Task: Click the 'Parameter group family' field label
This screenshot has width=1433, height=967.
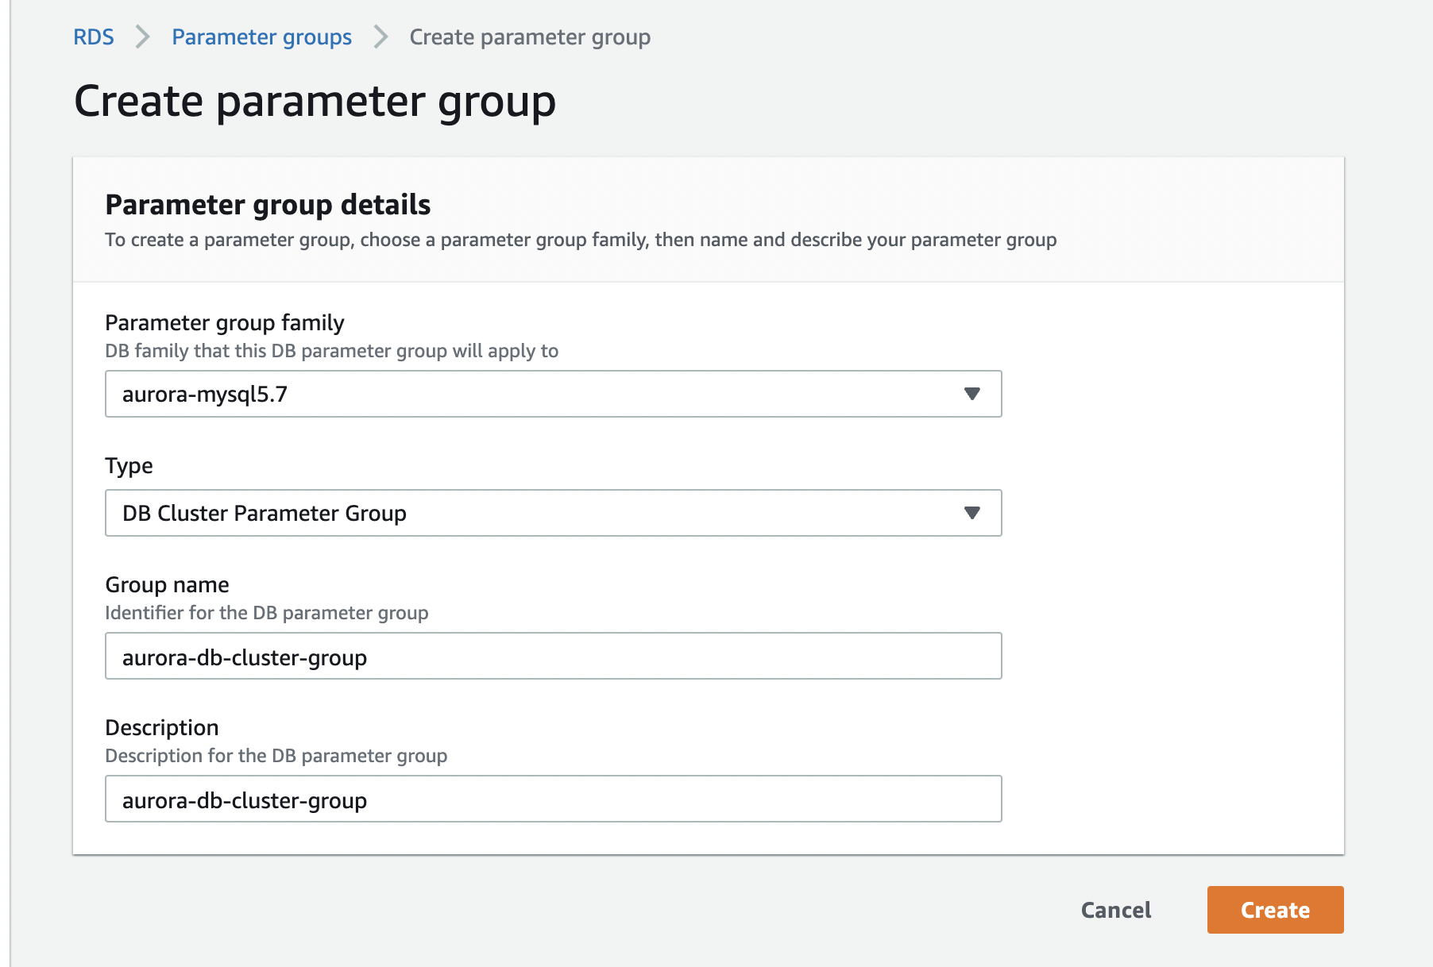Action: (x=225, y=323)
